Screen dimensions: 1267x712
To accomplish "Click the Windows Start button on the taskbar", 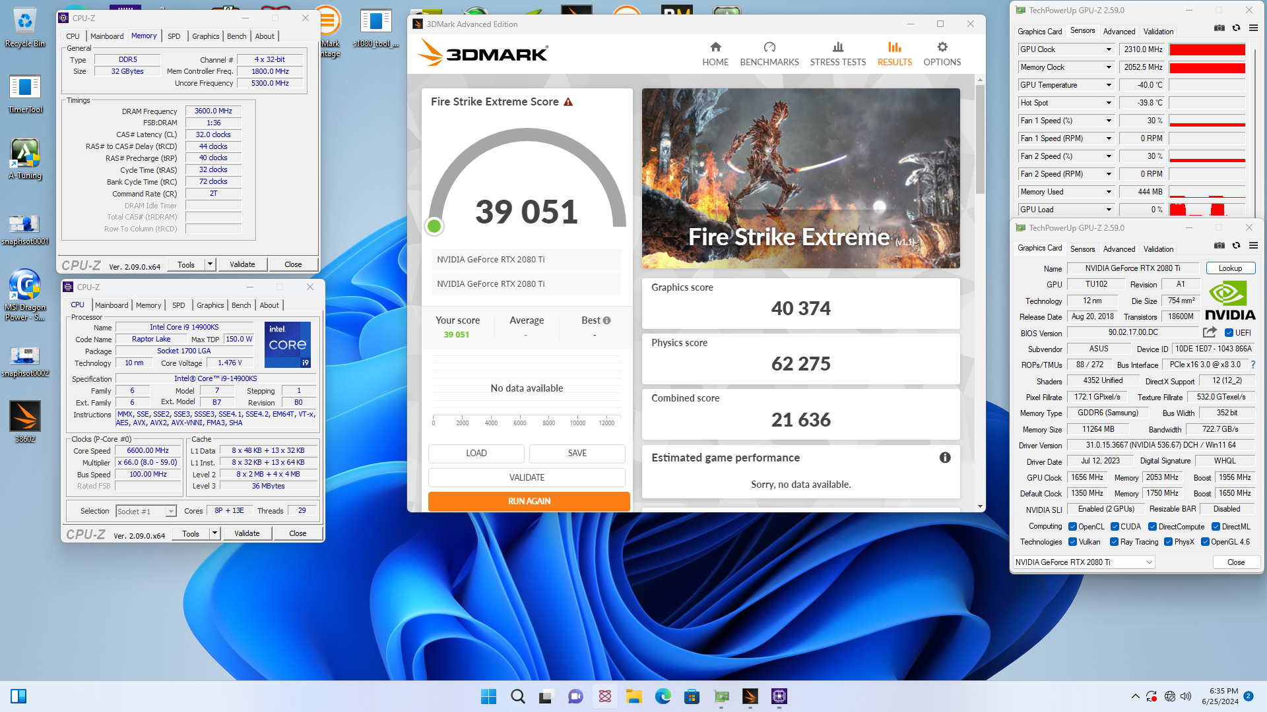I will (488, 696).
